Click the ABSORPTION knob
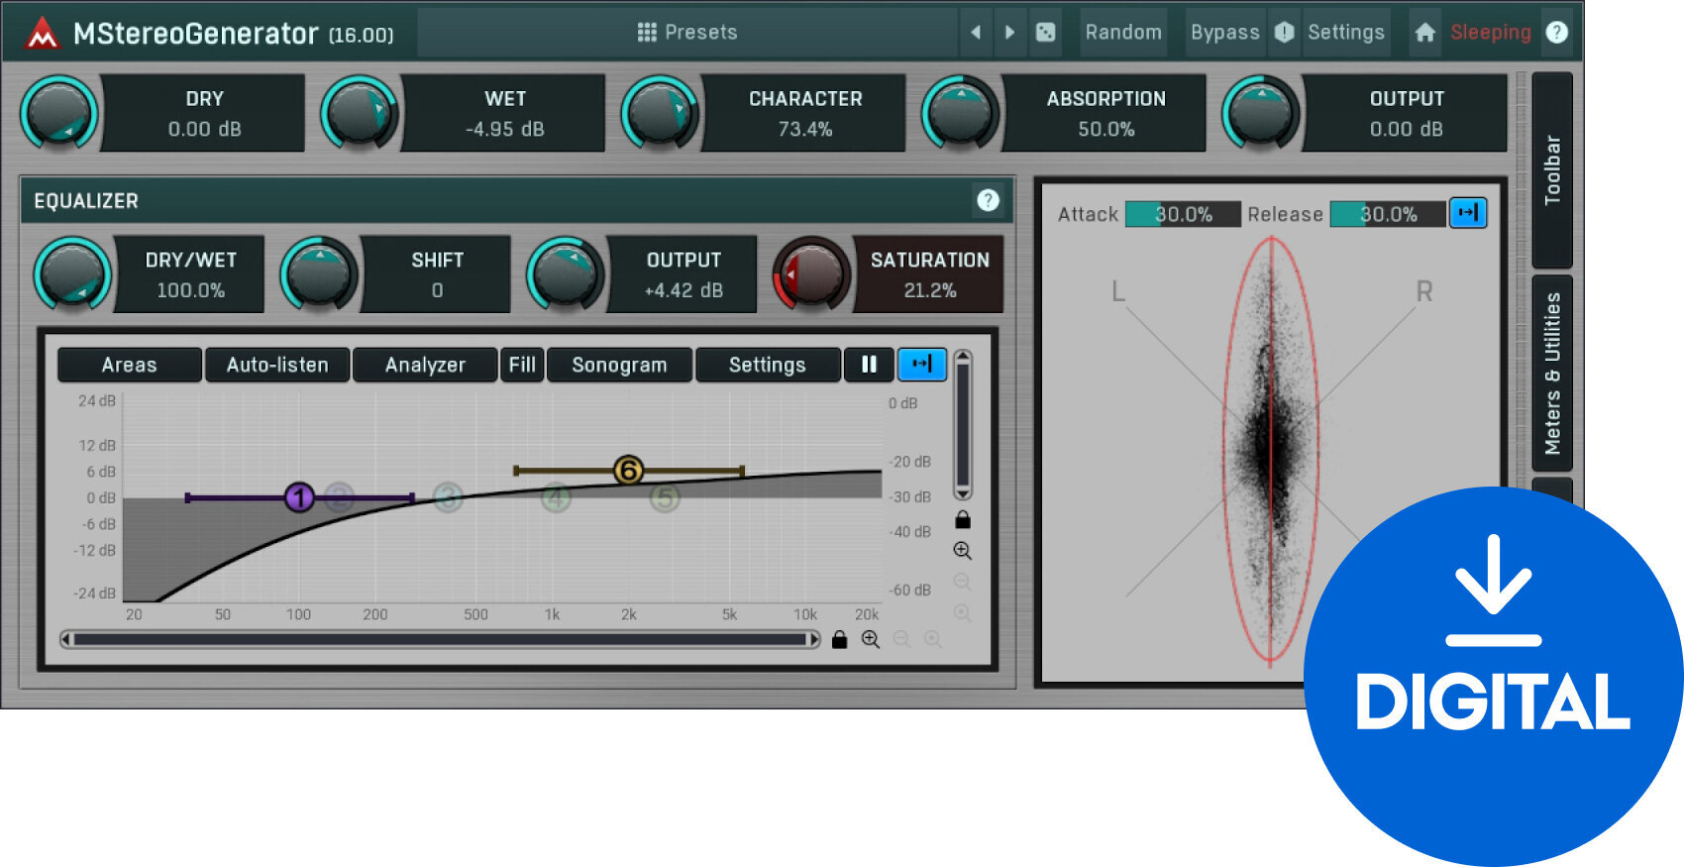Screen dimensions: 1684x867 tap(960, 113)
